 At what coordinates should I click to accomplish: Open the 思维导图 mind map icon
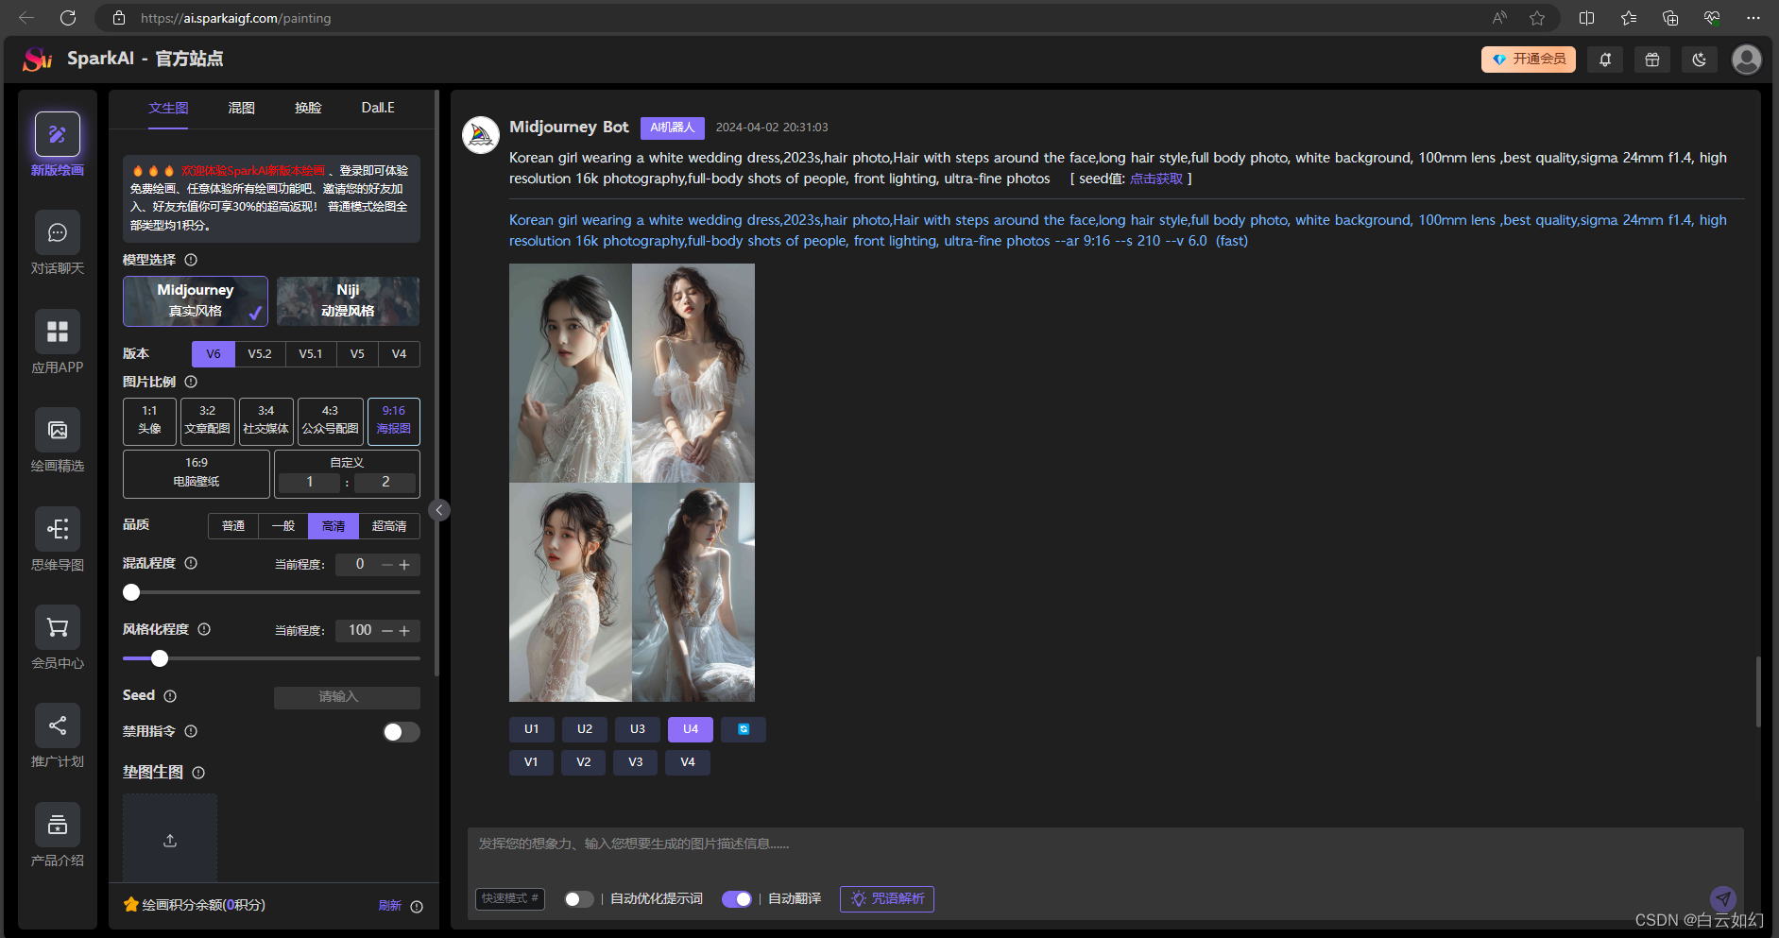(x=58, y=529)
